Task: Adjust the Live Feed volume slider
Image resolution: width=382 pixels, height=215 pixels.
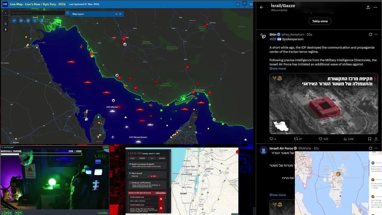Action: (x=103, y=213)
